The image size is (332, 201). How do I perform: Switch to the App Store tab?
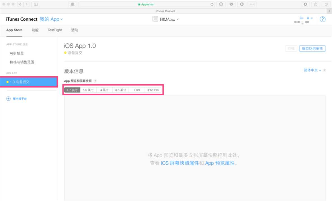[x=14, y=30]
